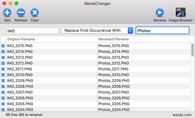Screen dimensions: 195x118
Task: Open the Replace First Occurrence With dropdown
Action: (97, 31)
